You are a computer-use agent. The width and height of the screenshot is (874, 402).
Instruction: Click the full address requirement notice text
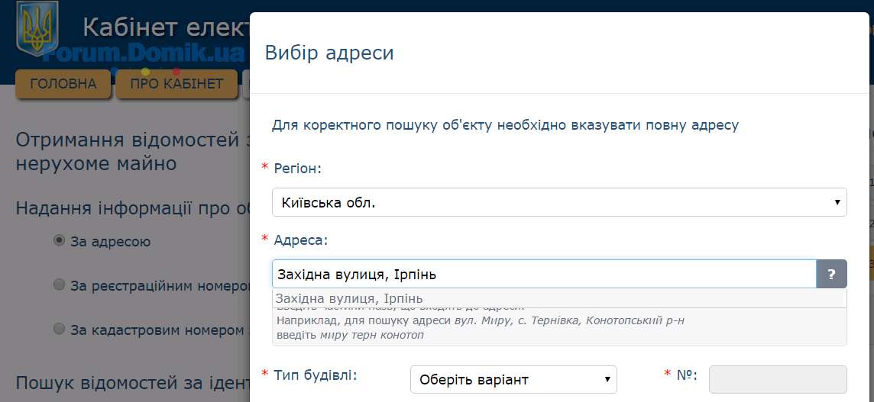(x=505, y=125)
